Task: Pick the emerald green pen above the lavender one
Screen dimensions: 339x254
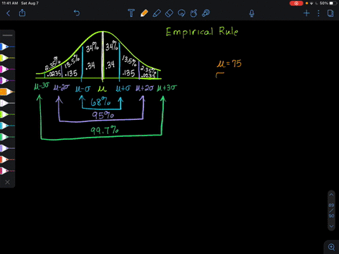Action: [x=7, y=137]
